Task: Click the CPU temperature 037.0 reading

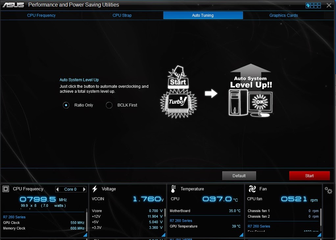Action: tap(220, 199)
